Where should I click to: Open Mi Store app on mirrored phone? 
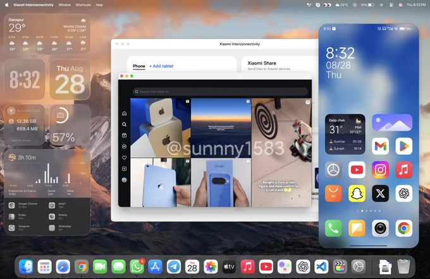pyautogui.click(x=333, y=193)
